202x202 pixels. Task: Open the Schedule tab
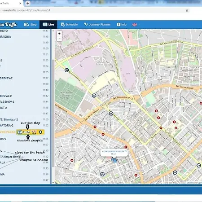pyautogui.click(x=69, y=25)
